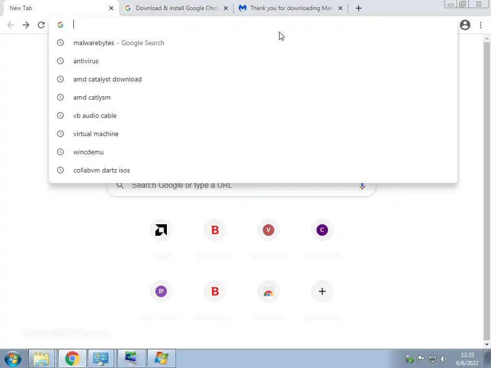Click the Google icon in the address bar
The width and height of the screenshot is (491, 368).
tap(60, 25)
